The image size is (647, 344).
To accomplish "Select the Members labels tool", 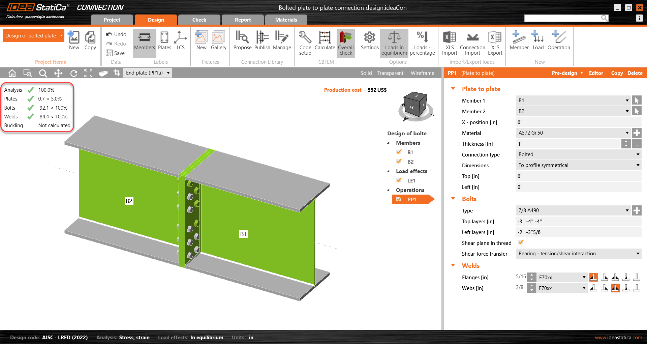I will [144, 42].
